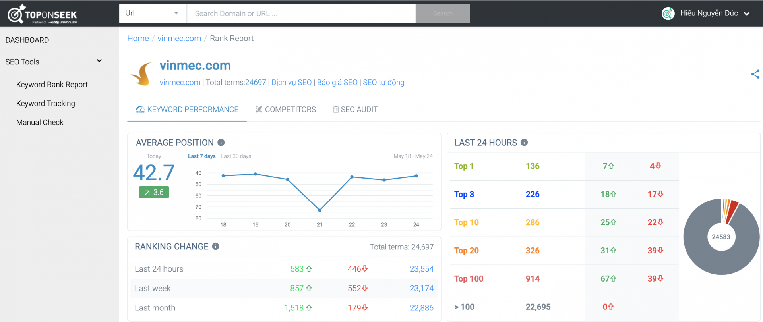Viewport: 763px width, 322px height.
Task: Open the Url type dropdown
Action: point(153,13)
